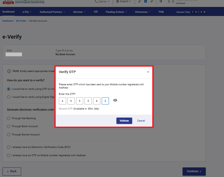
Task: Toggle OTP visibility eye icon
Action: (x=115, y=100)
